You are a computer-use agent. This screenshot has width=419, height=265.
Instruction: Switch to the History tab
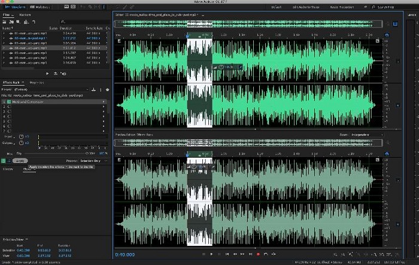[9, 169]
